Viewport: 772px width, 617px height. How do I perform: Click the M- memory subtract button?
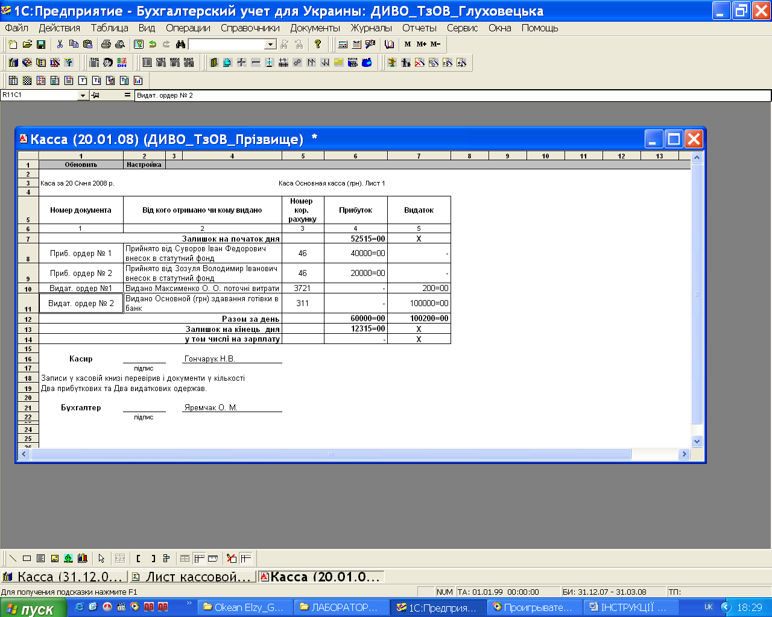pos(435,45)
